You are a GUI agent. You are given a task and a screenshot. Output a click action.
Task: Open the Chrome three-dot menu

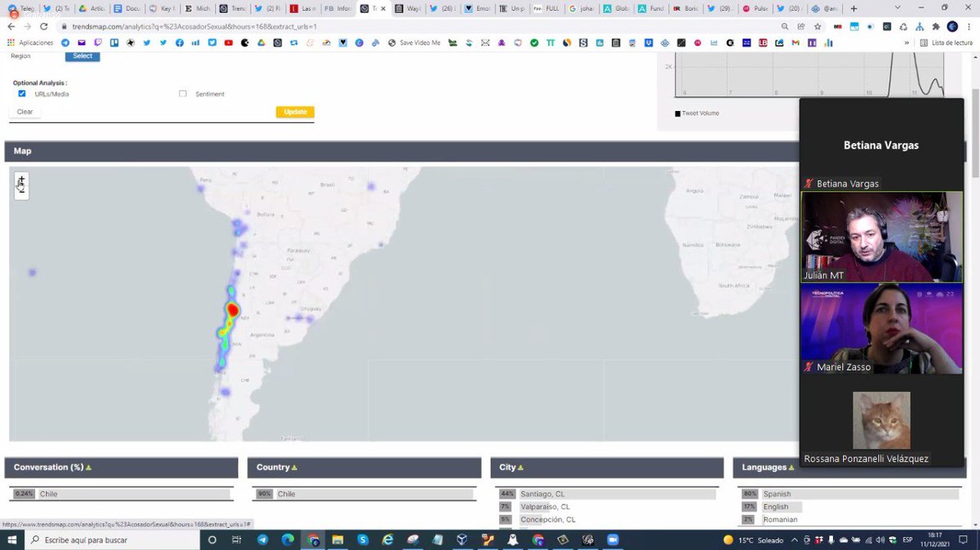[x=969, y=26]
